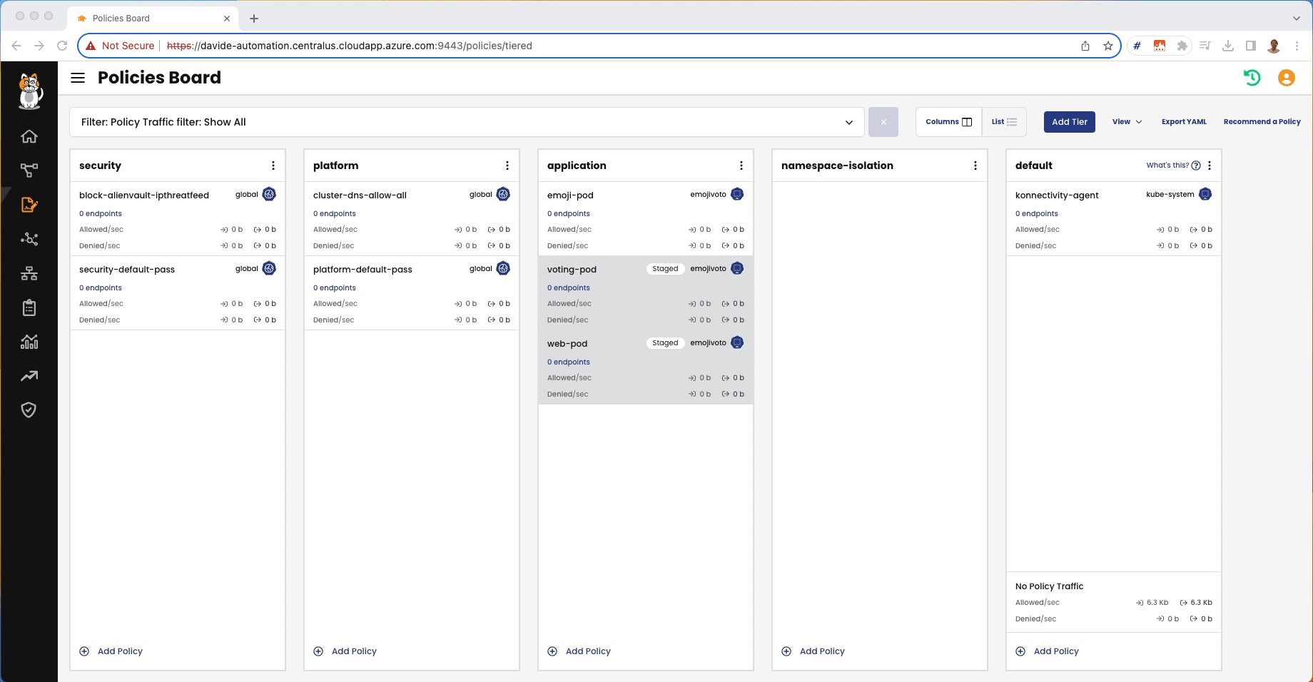Click the global icon on platform-default-pass
Screen dimensions: 1313x682
503,268
